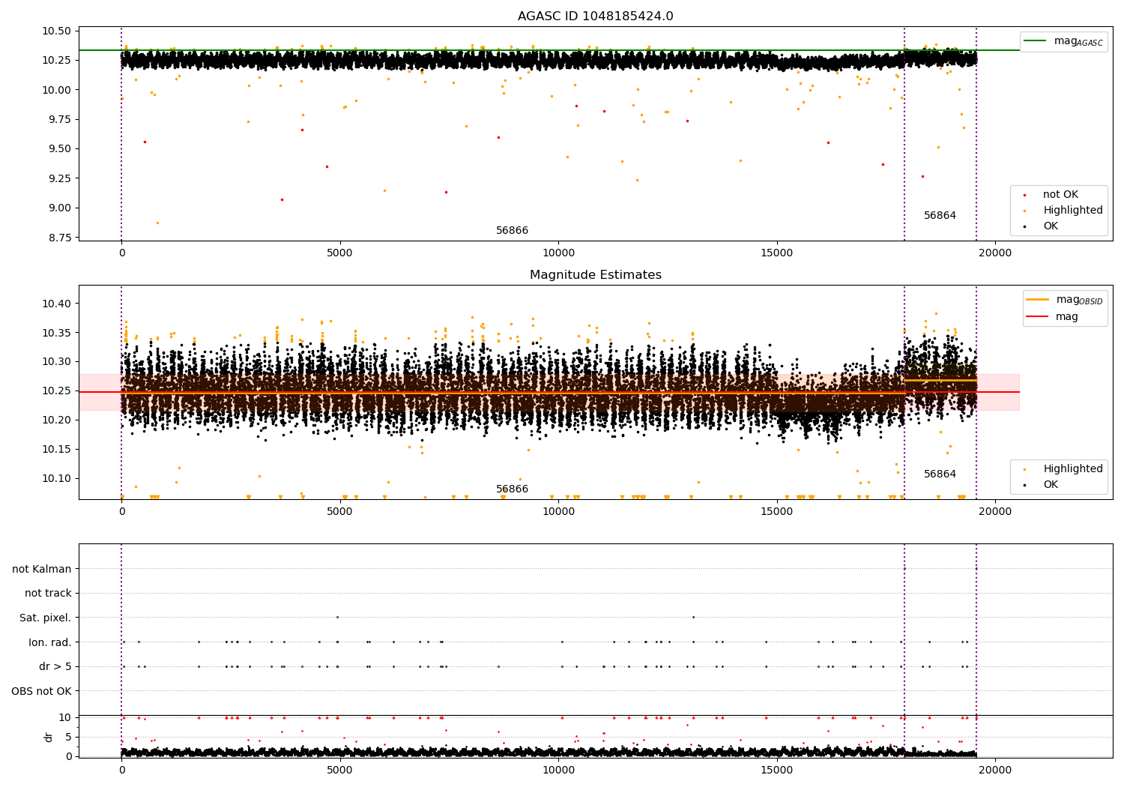The image size is (1124, 787).
Task: Click the red 'mag' legend line
Action: tap(1037, 317)
